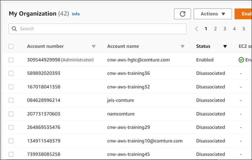Click the orange Enable button
Image resolution: width=252 pixels, height=160 pixels.
[x=244, y=14]
